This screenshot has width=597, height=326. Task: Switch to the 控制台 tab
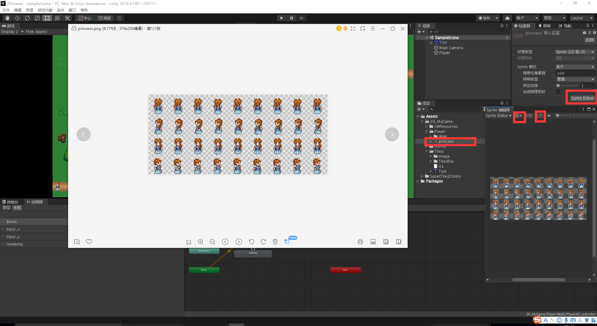click(11, 202)
